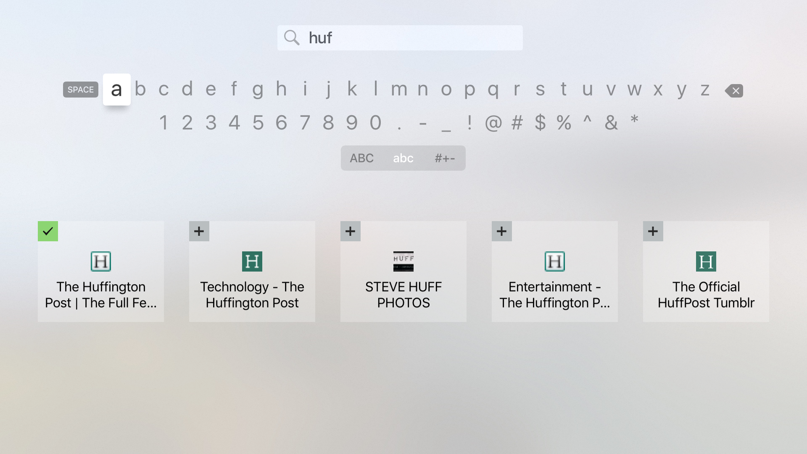The height and width of the screenshot is (454, 807).
Task: Click the Official HuffPost Tumblr H icon
Action: pyautogui.click(x=706, y=261)
